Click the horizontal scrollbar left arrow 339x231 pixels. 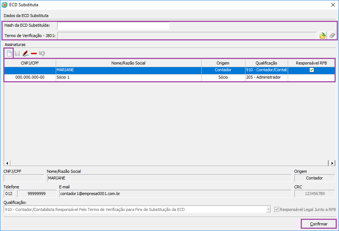7,163
